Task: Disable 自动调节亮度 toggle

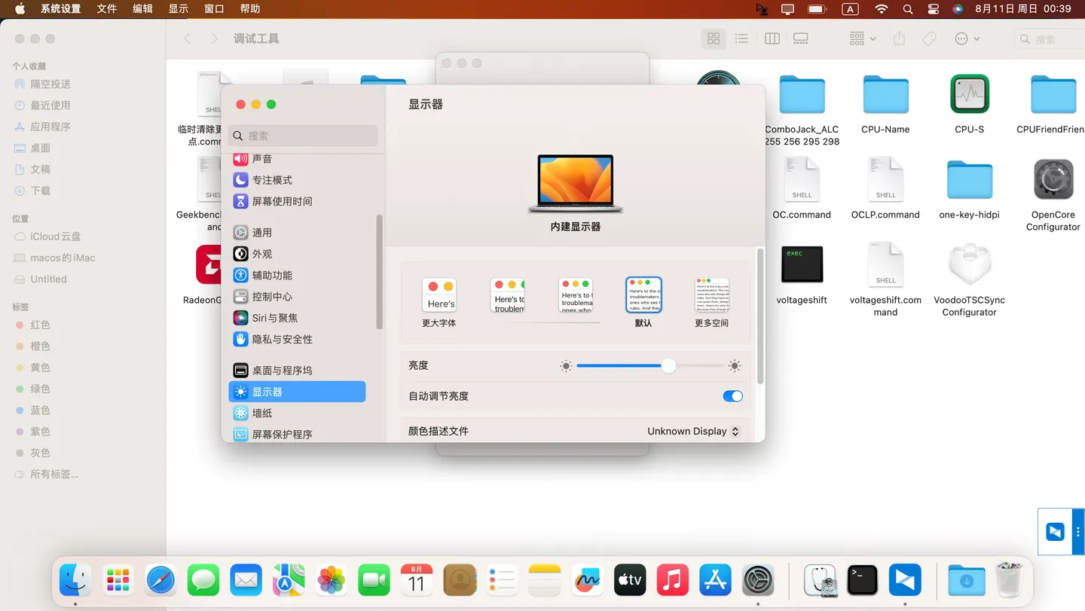Action: pyautogui.click(x=732, y=396)
